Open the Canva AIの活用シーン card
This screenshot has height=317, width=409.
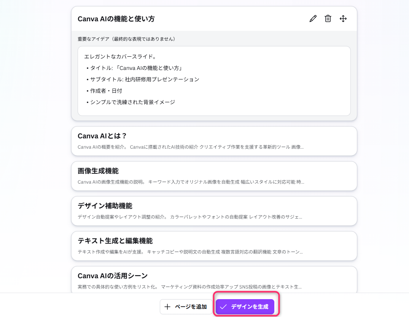[214, 281]
